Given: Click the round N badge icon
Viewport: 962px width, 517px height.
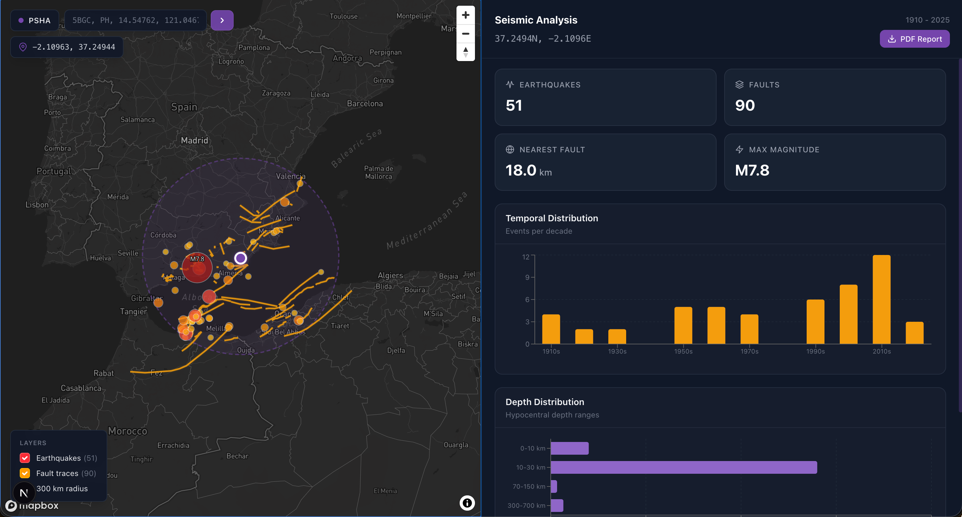Looking at the screenshot, I should tap(24, 493).
